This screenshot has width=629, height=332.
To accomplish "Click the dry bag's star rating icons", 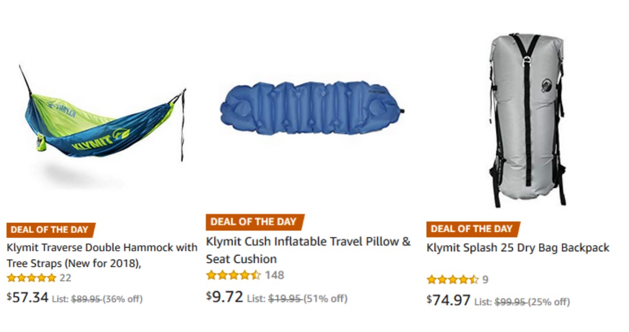I will coord(452,280).
